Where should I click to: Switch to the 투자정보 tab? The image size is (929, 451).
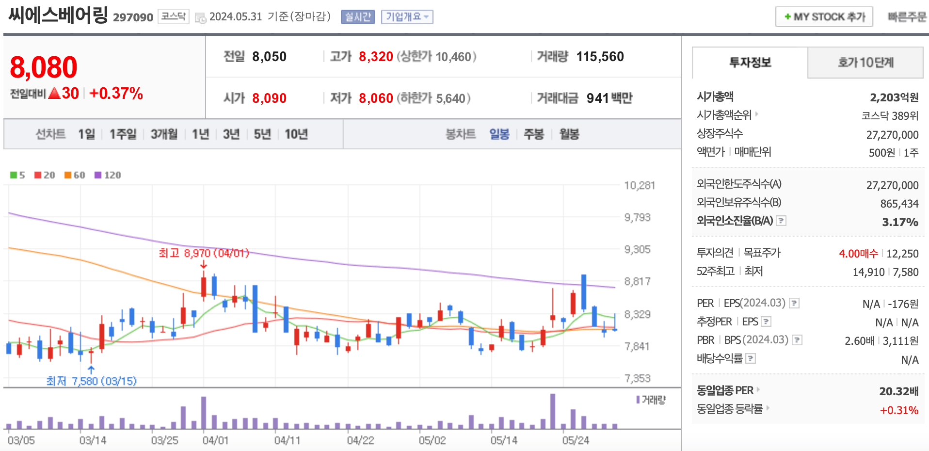[x=750, y=63]
